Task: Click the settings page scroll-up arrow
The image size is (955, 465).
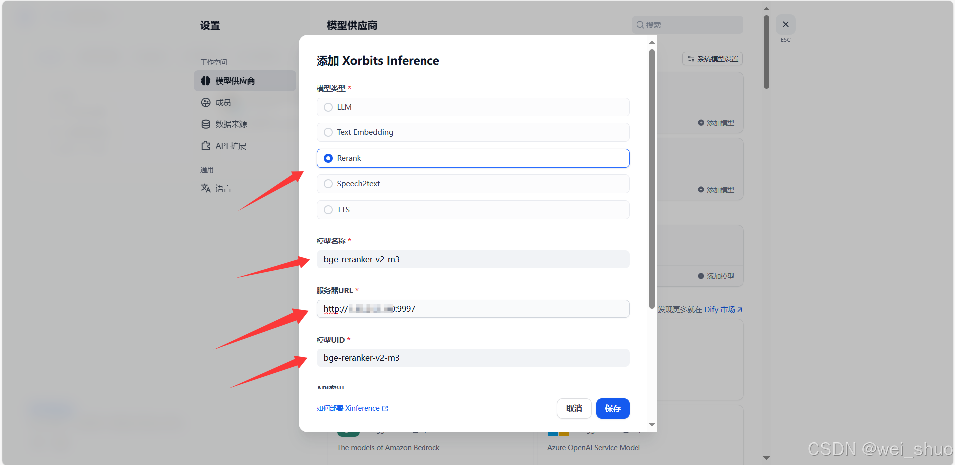Action: pyautogui.click(x=766, y=8)
